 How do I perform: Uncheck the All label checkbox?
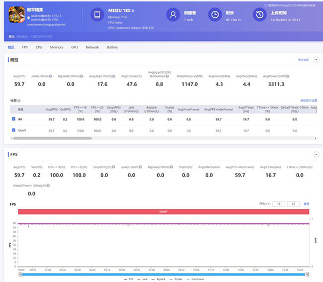click(13, 119)
